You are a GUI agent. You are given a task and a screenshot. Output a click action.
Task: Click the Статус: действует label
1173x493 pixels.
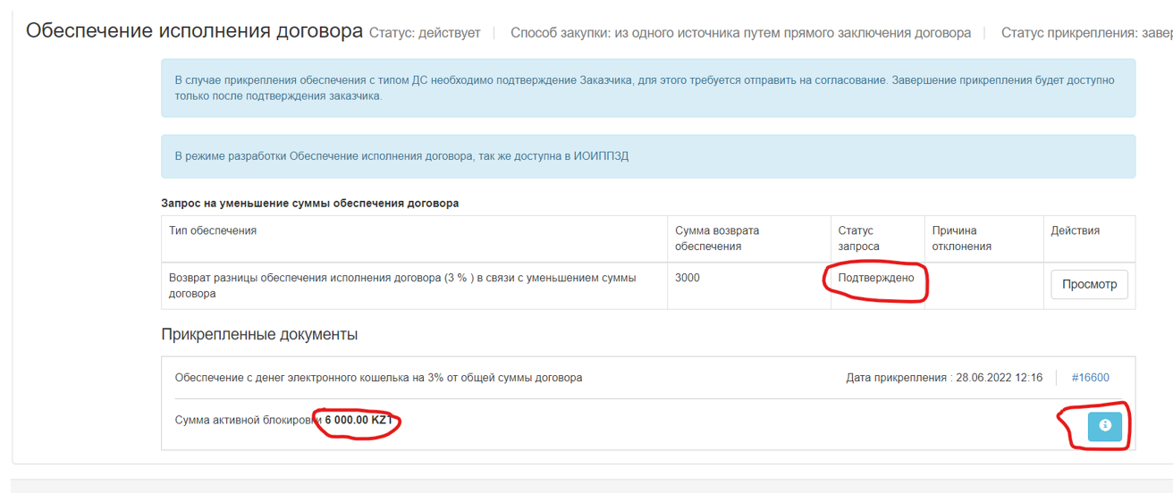425,33
